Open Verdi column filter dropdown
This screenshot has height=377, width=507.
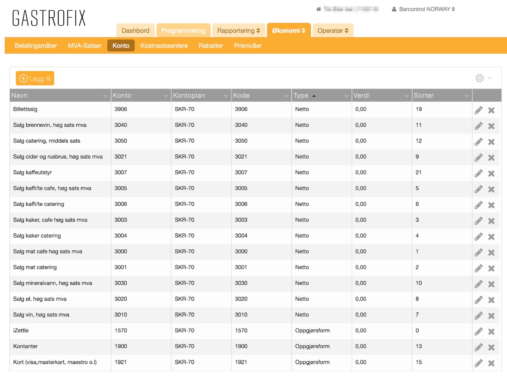406,96
